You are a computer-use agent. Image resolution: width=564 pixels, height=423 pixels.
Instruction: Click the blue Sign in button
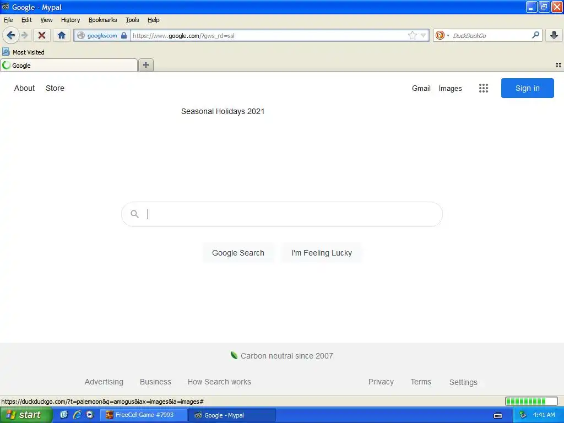pyautogui.click(x=527, y=88)
